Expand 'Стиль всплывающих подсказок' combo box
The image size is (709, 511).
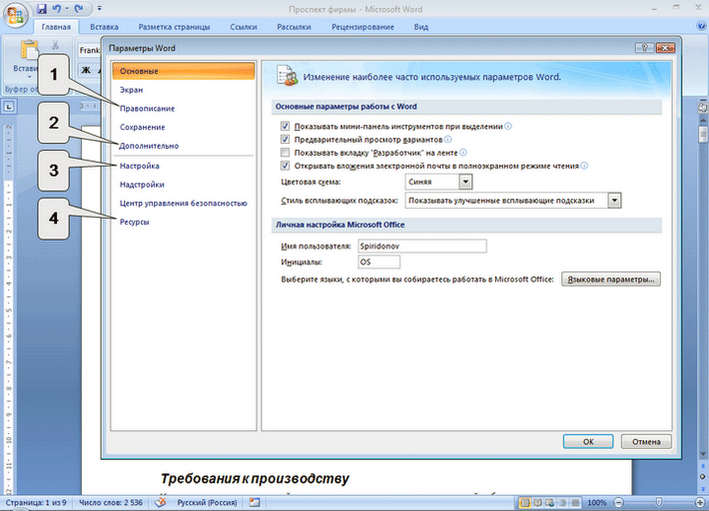(x=614, y=200)
